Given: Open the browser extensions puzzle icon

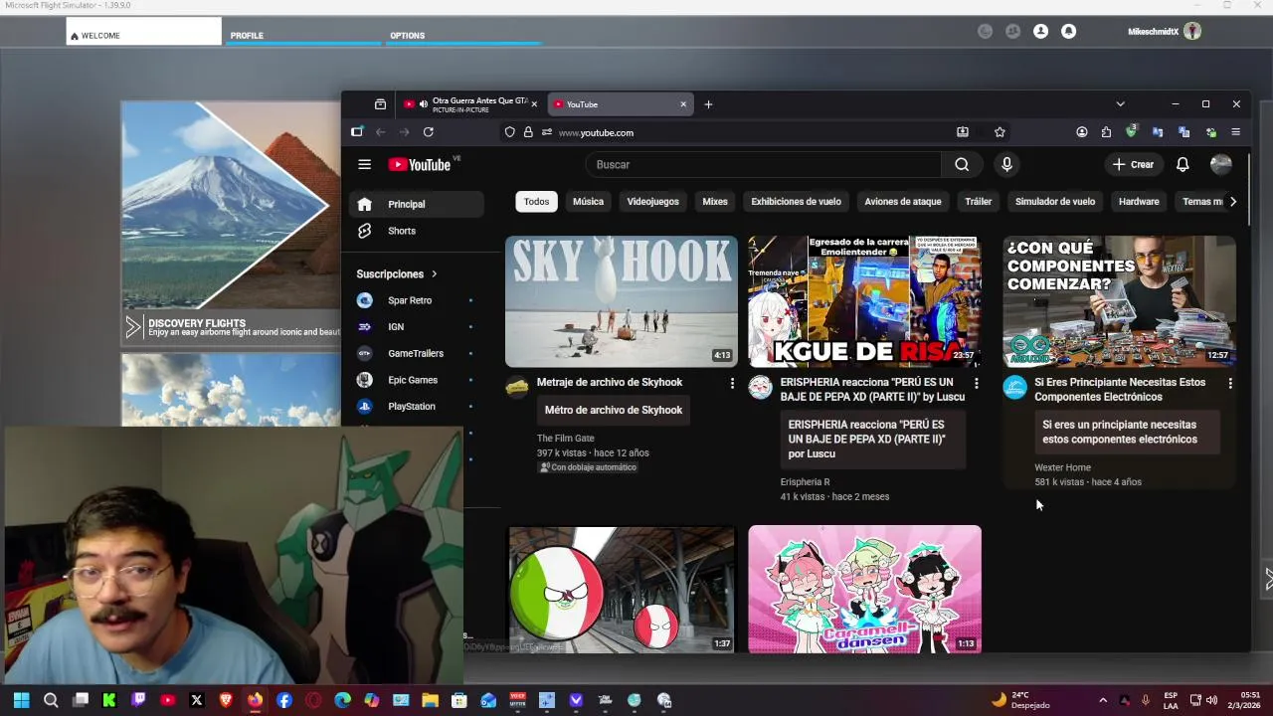Looking at the screenshot, I should pyautogui.click(x=1106, y=132).
